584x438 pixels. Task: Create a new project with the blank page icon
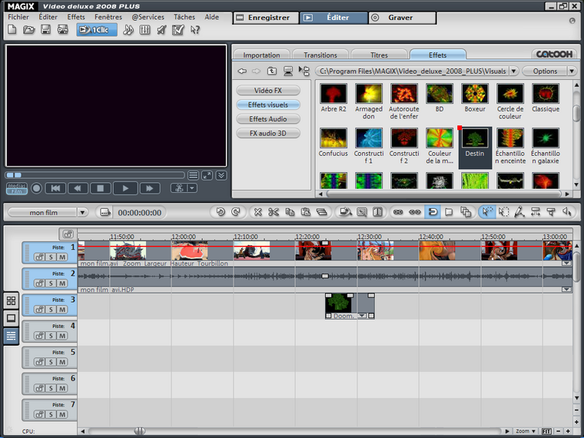tap(12, 30)
